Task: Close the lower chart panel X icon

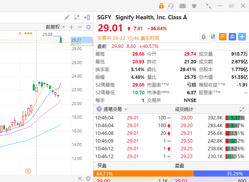Action: [80, 179]
